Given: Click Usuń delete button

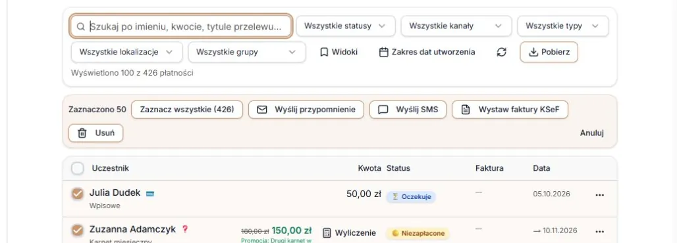Looking at the screenshot, I should 96,133.
